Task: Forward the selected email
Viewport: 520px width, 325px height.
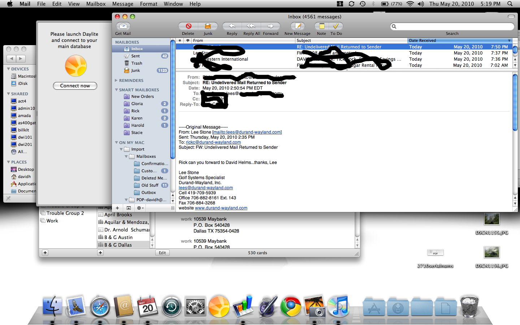Action: click(270, 26)
